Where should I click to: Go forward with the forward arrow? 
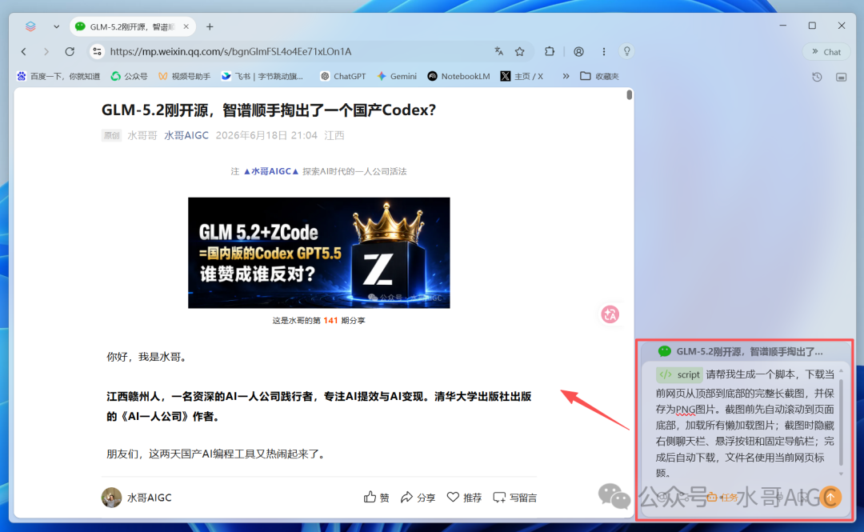tap(46, 51)
